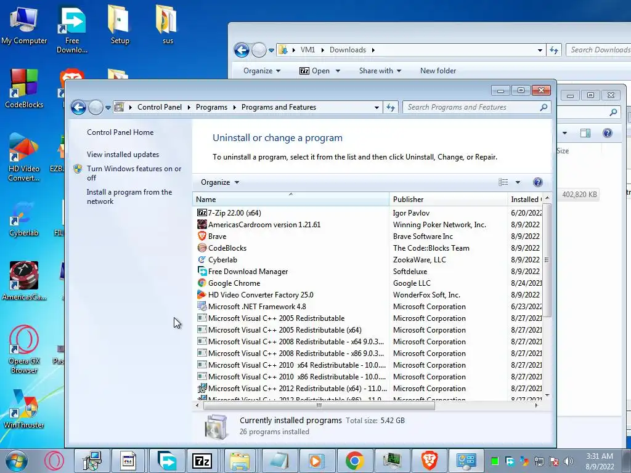Viewport: 631px width, 473px height.
Task: Launch Opera GX Browser desktop shortcut
Action: 24,349
